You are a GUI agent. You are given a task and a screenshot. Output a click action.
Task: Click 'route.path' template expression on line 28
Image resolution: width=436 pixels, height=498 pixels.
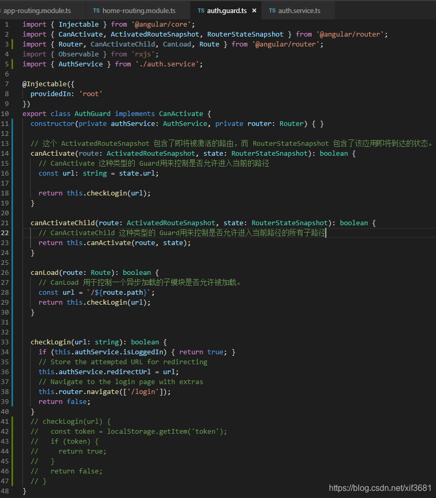pos(123,293)
